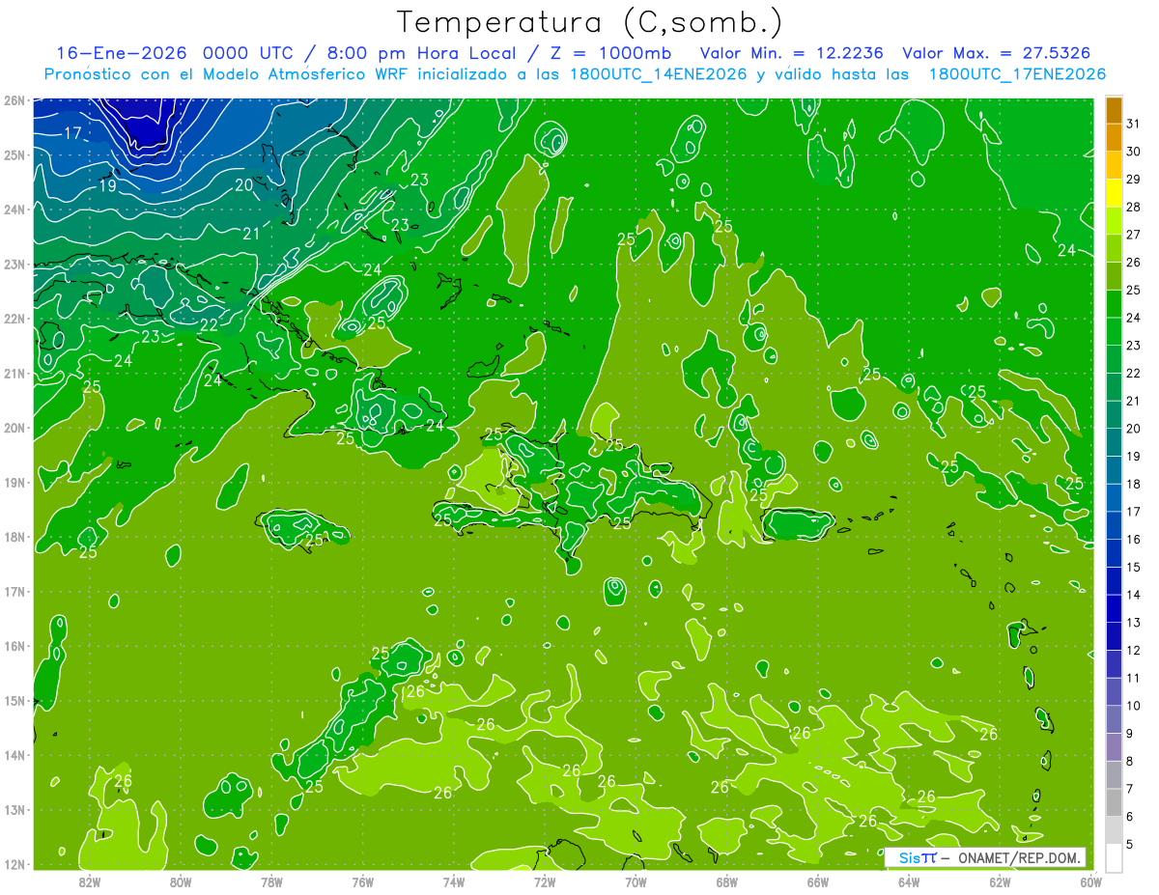The image size is (1159, 895).
Task: Click the teal colorbar segment between 19 and 20
Action: tap(1114, 443)
